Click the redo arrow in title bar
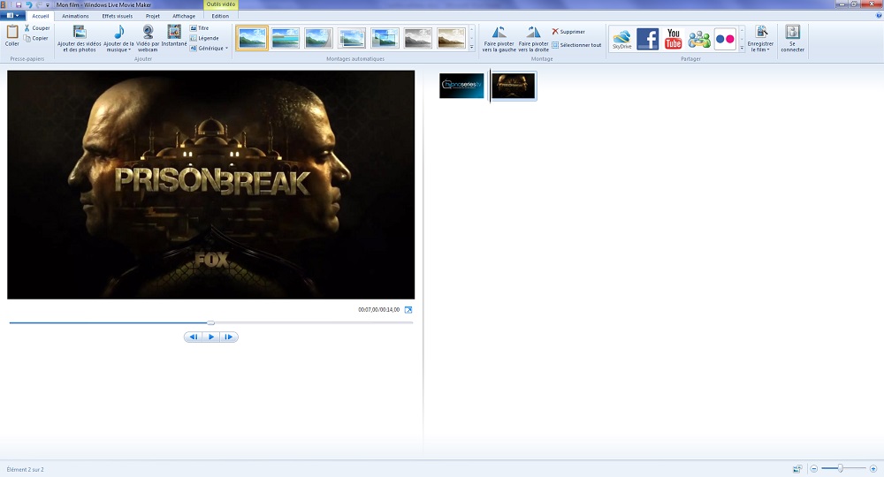 tap(39, 4)
